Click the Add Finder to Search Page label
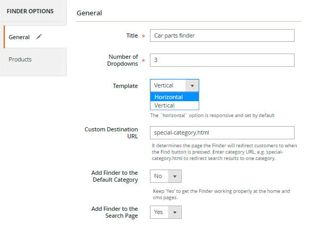Viewport: 320px width, 240px height. coord(114,212)
